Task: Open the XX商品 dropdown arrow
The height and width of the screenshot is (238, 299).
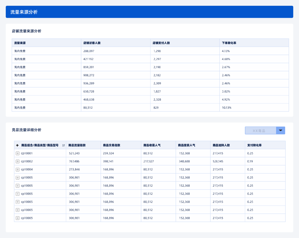Action: [280, 130]
